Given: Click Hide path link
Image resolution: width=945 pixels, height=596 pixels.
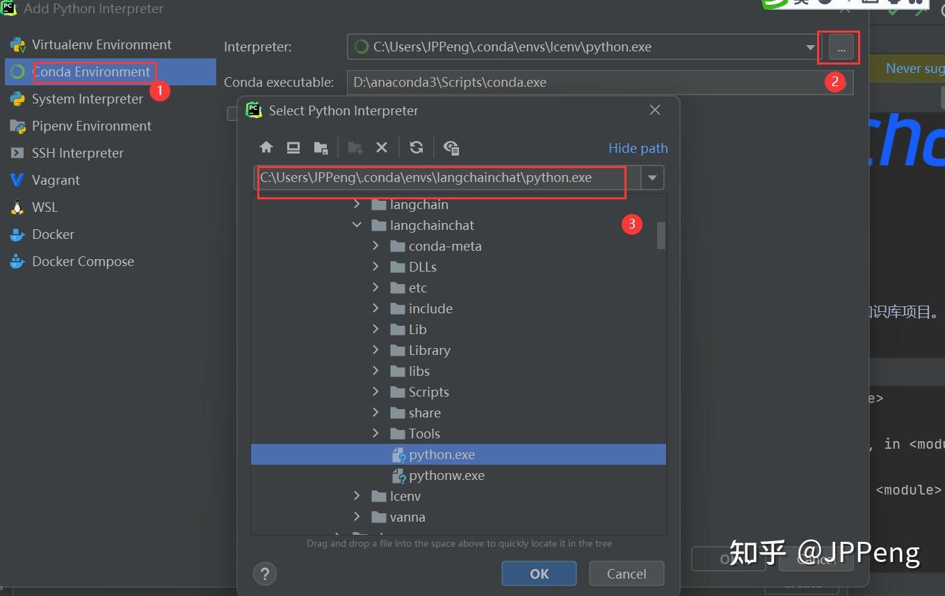Looking at the screenshot, I should coord(638,148).
